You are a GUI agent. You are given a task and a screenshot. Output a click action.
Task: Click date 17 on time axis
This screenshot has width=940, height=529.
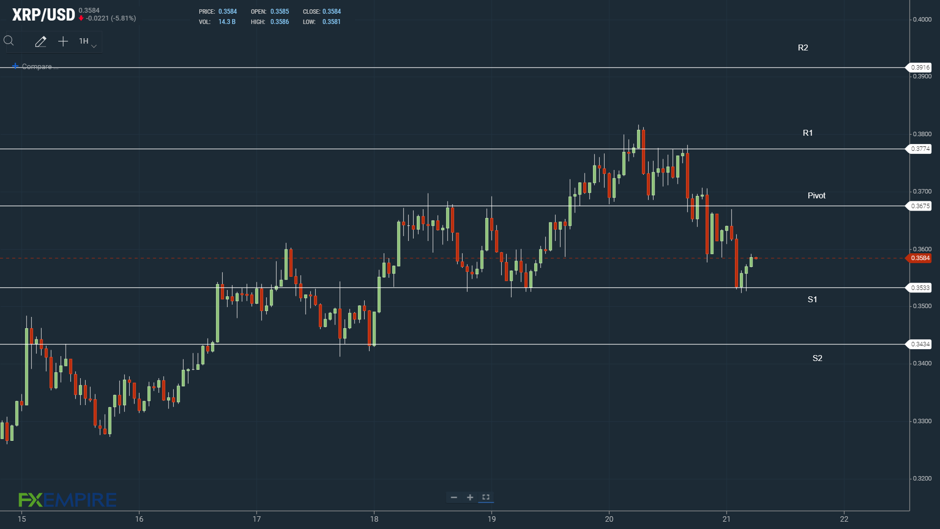[257, 519]
